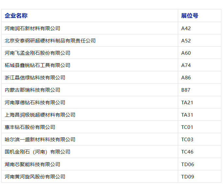Select 北京安泰钢研超硬材料制品有限责任公司 row text
Viewport: 223px width, 194px height.
tap(50, 41)
